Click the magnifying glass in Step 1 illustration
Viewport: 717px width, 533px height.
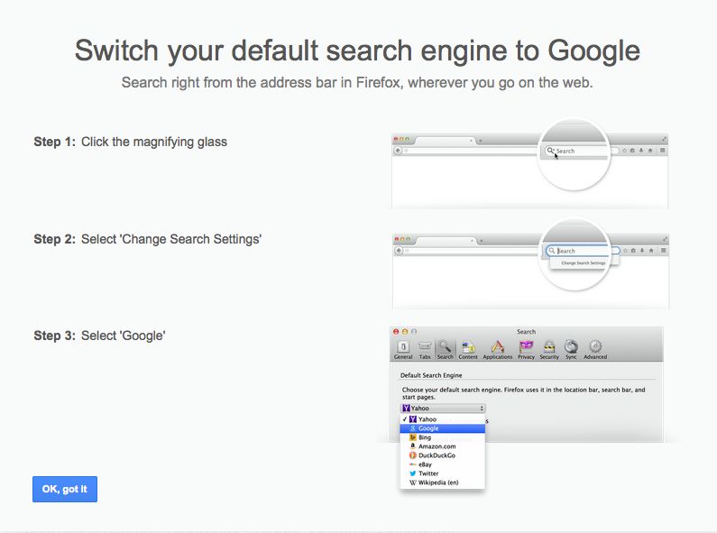[551, 151]
